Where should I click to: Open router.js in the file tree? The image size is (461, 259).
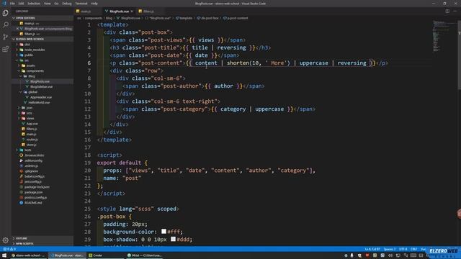42,140
